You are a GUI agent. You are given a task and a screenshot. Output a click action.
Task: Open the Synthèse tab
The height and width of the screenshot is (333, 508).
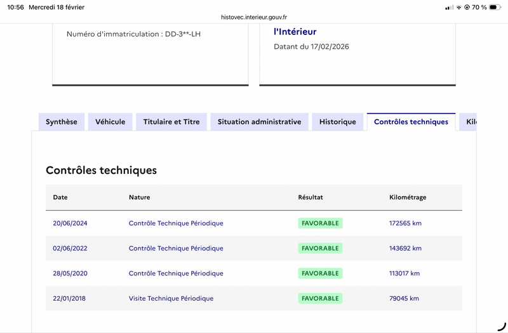click(x=62, y=122)
